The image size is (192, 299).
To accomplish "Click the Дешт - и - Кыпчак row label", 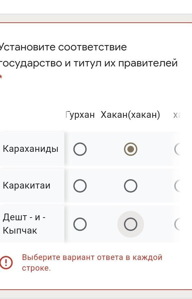I will [x=24, y=224].
